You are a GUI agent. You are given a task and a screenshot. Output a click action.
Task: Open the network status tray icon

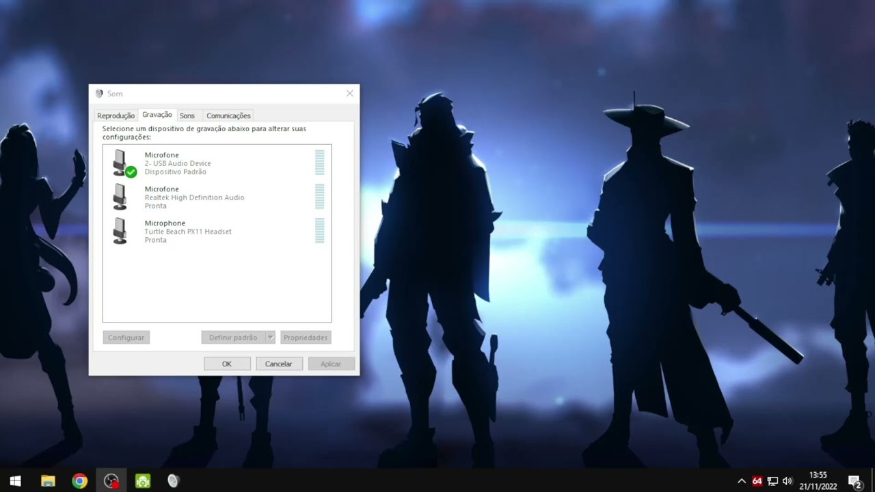(x=772, y=481)
